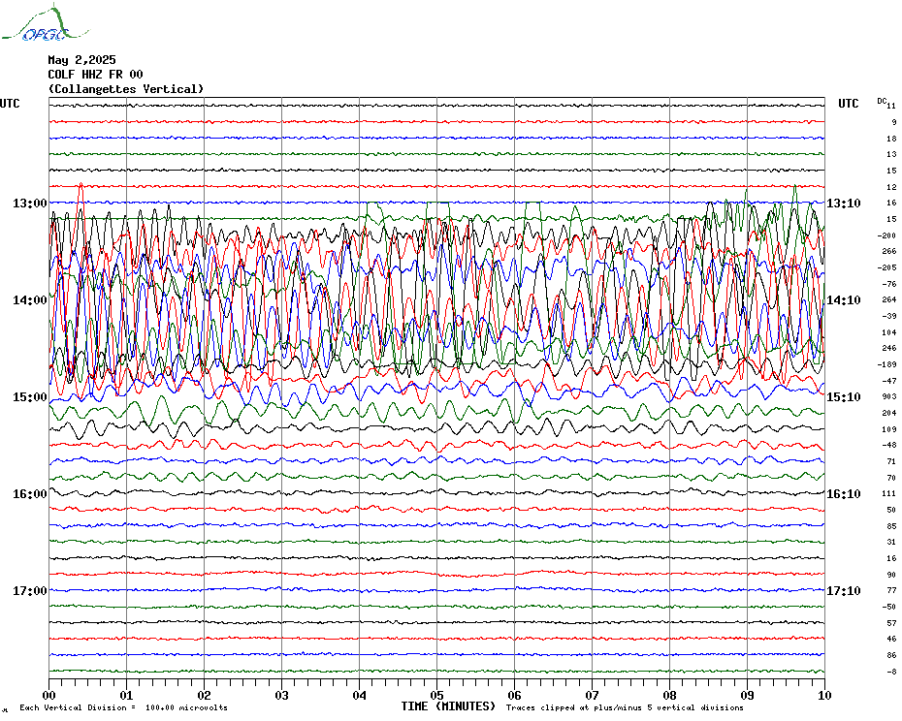Viewport: 902px width, 721px height.
Task: Click the 15:10 end-time label
Action: point(844,397)
